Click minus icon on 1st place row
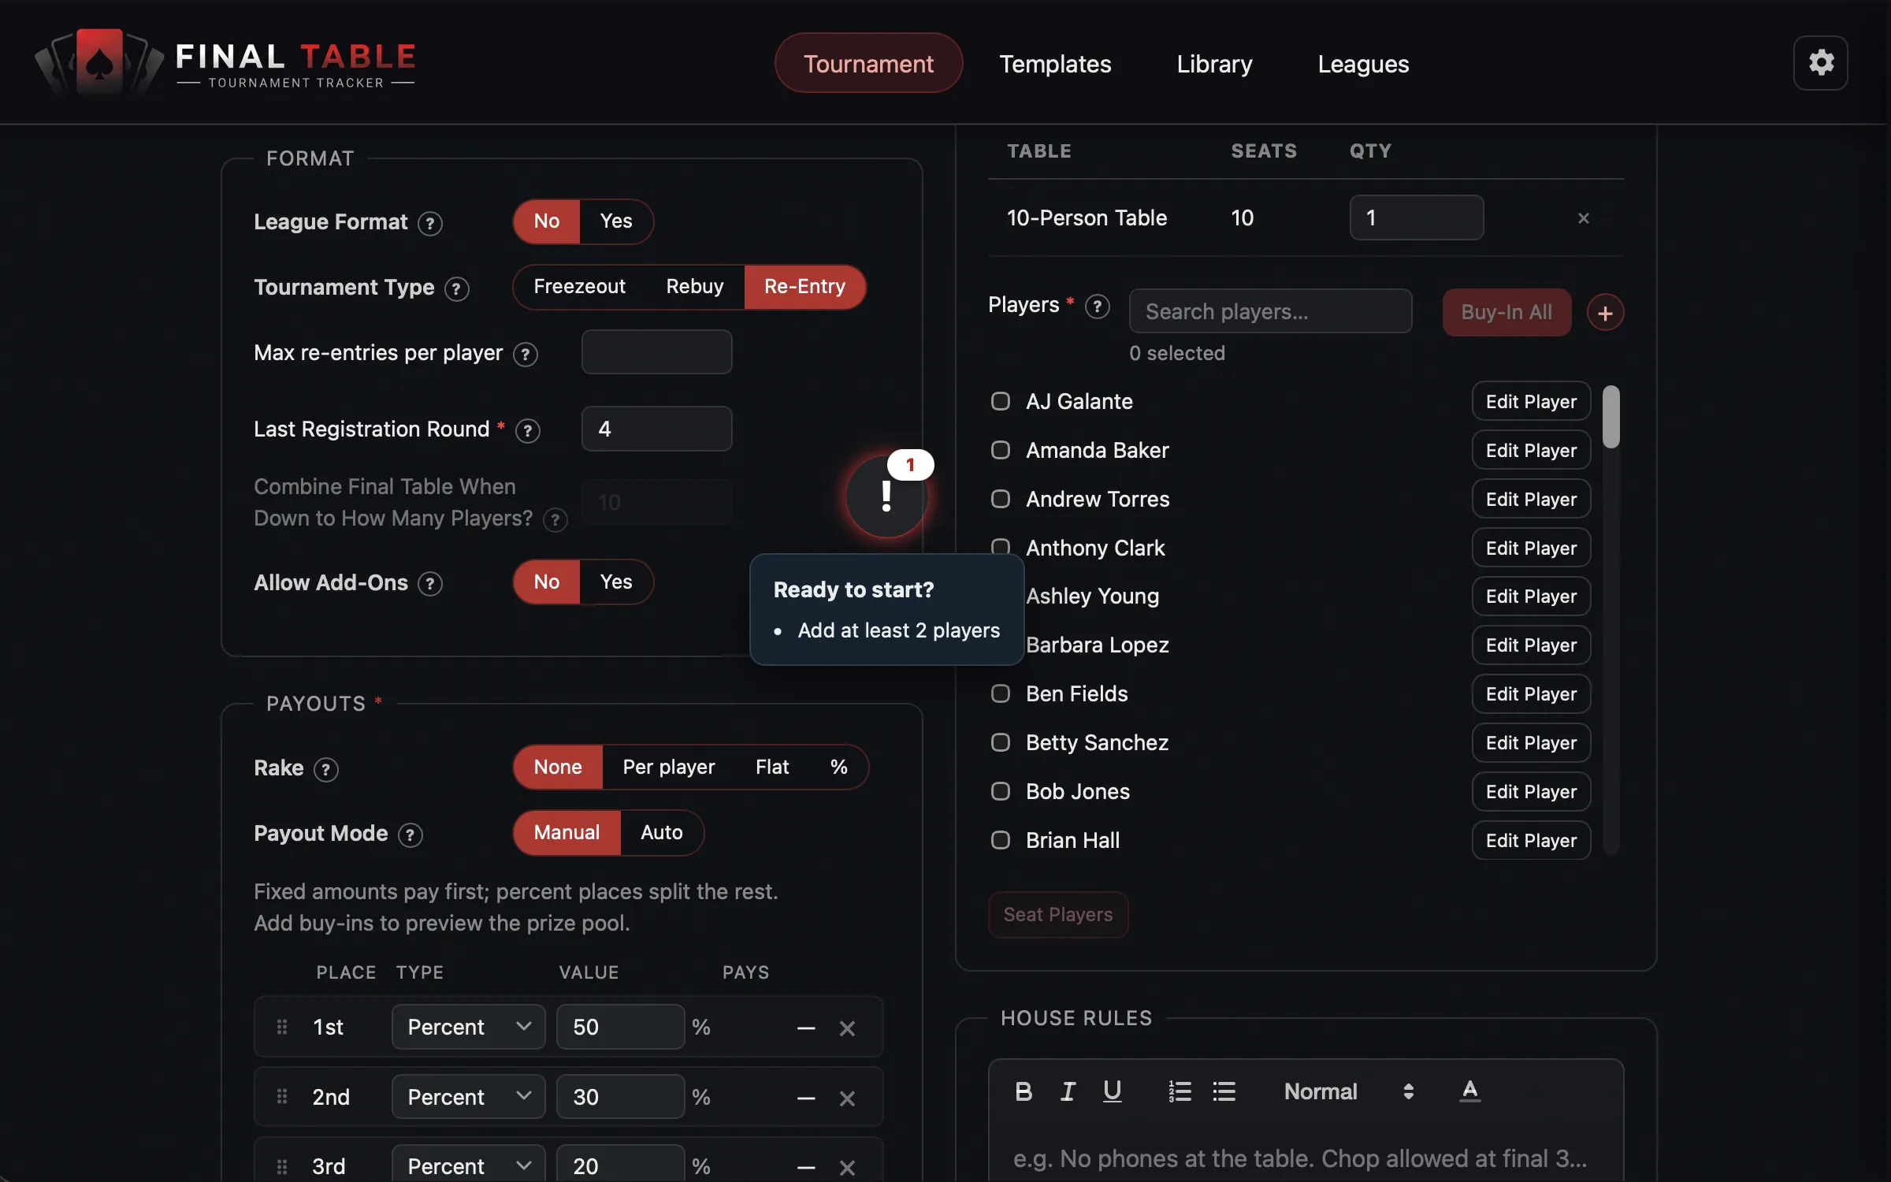 pyautogui.click(x=805, y=1028)
